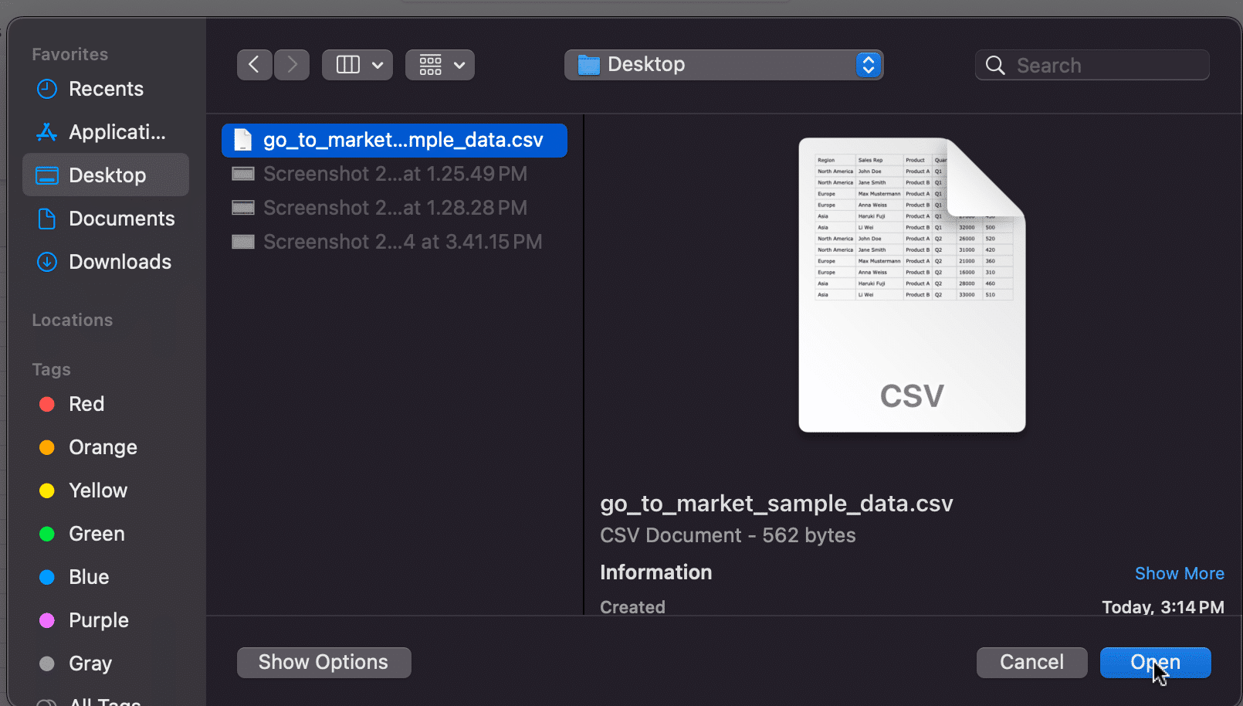Select Desktop in the sidebar
1243x706 pixels.
point(106,175)
